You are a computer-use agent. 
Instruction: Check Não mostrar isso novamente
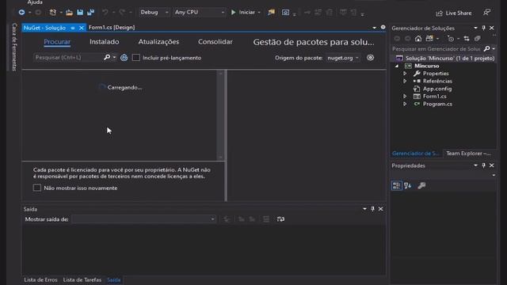pos(37,188)
